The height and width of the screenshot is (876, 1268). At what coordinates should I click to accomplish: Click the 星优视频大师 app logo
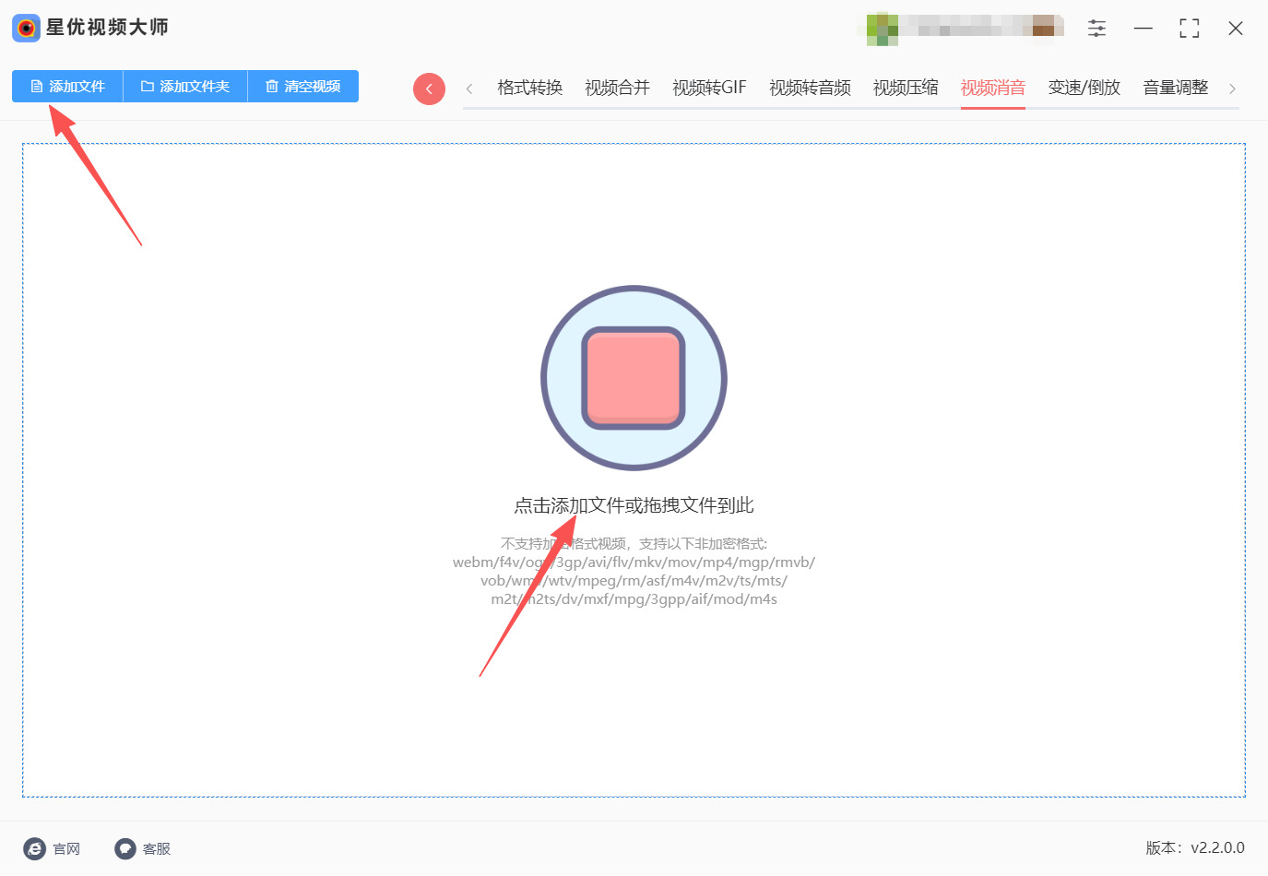[27, 28]
